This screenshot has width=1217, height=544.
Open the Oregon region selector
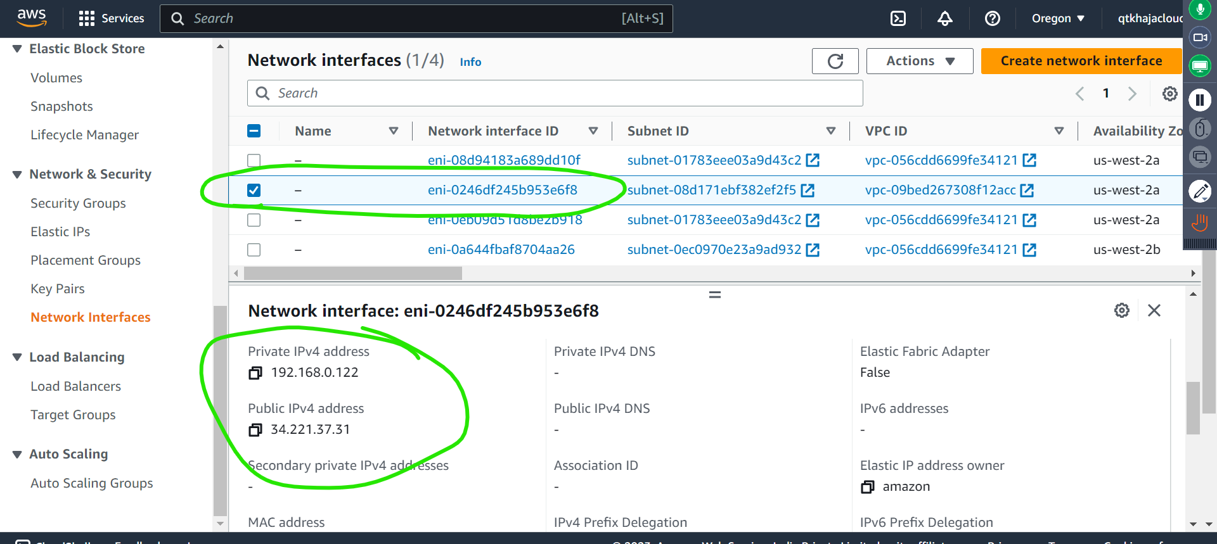(x=1058, y=18)
